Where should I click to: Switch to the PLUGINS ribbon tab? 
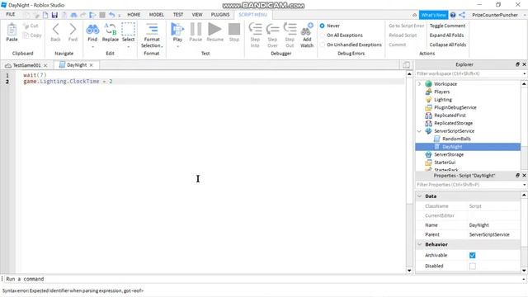click(220, 15)
